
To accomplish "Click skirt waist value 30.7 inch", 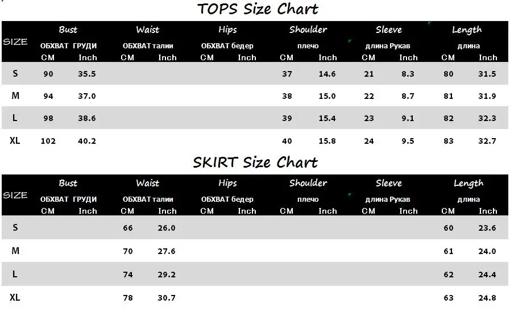I will [167, 298].
